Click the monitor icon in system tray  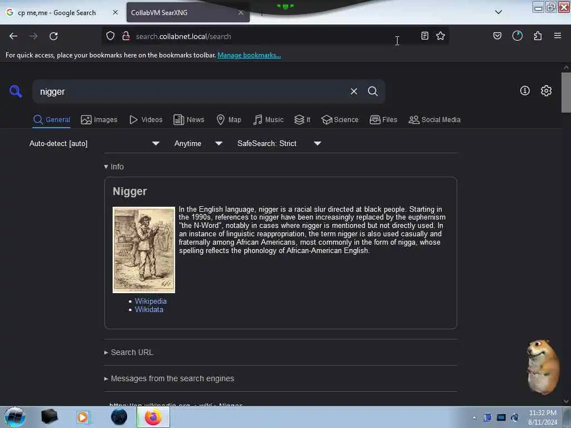coord(501,417)
